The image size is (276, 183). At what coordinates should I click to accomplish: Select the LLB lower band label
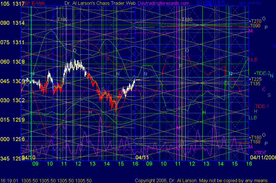253,118
